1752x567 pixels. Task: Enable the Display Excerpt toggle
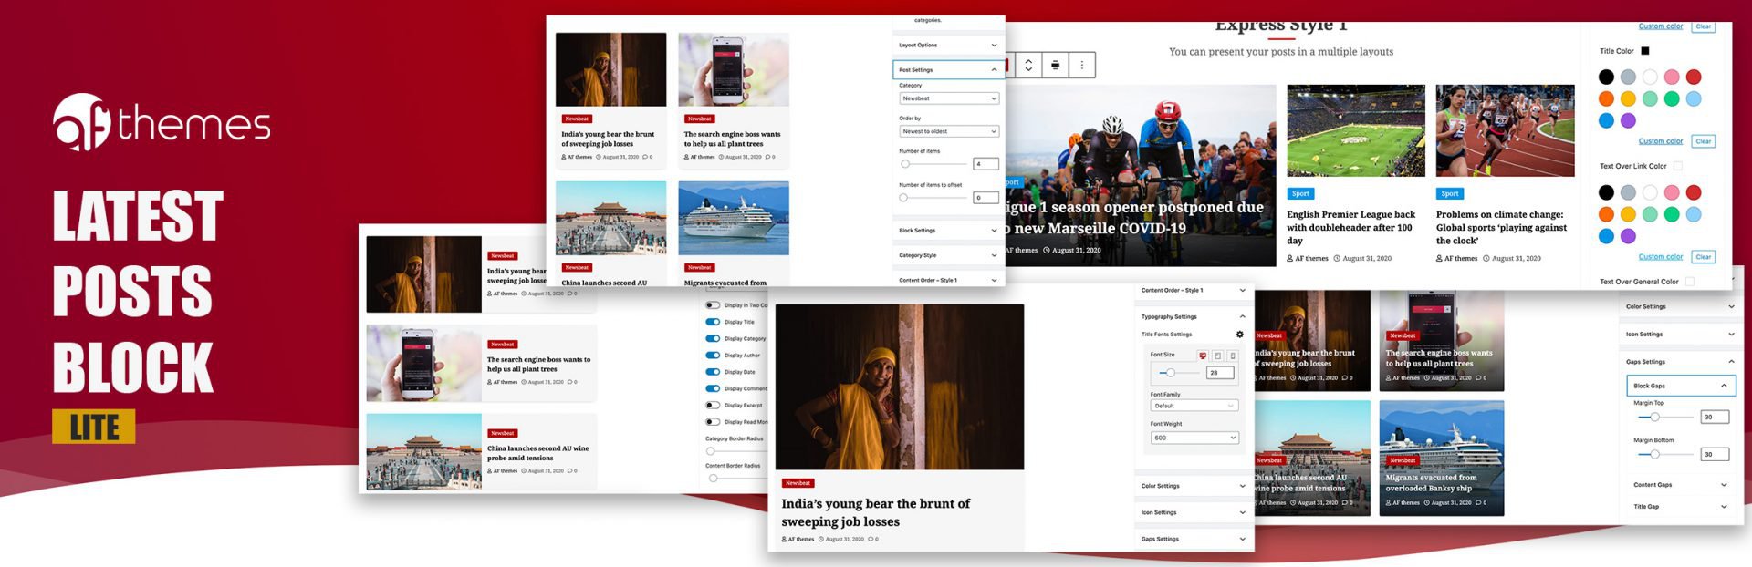[x=713, y=405]
